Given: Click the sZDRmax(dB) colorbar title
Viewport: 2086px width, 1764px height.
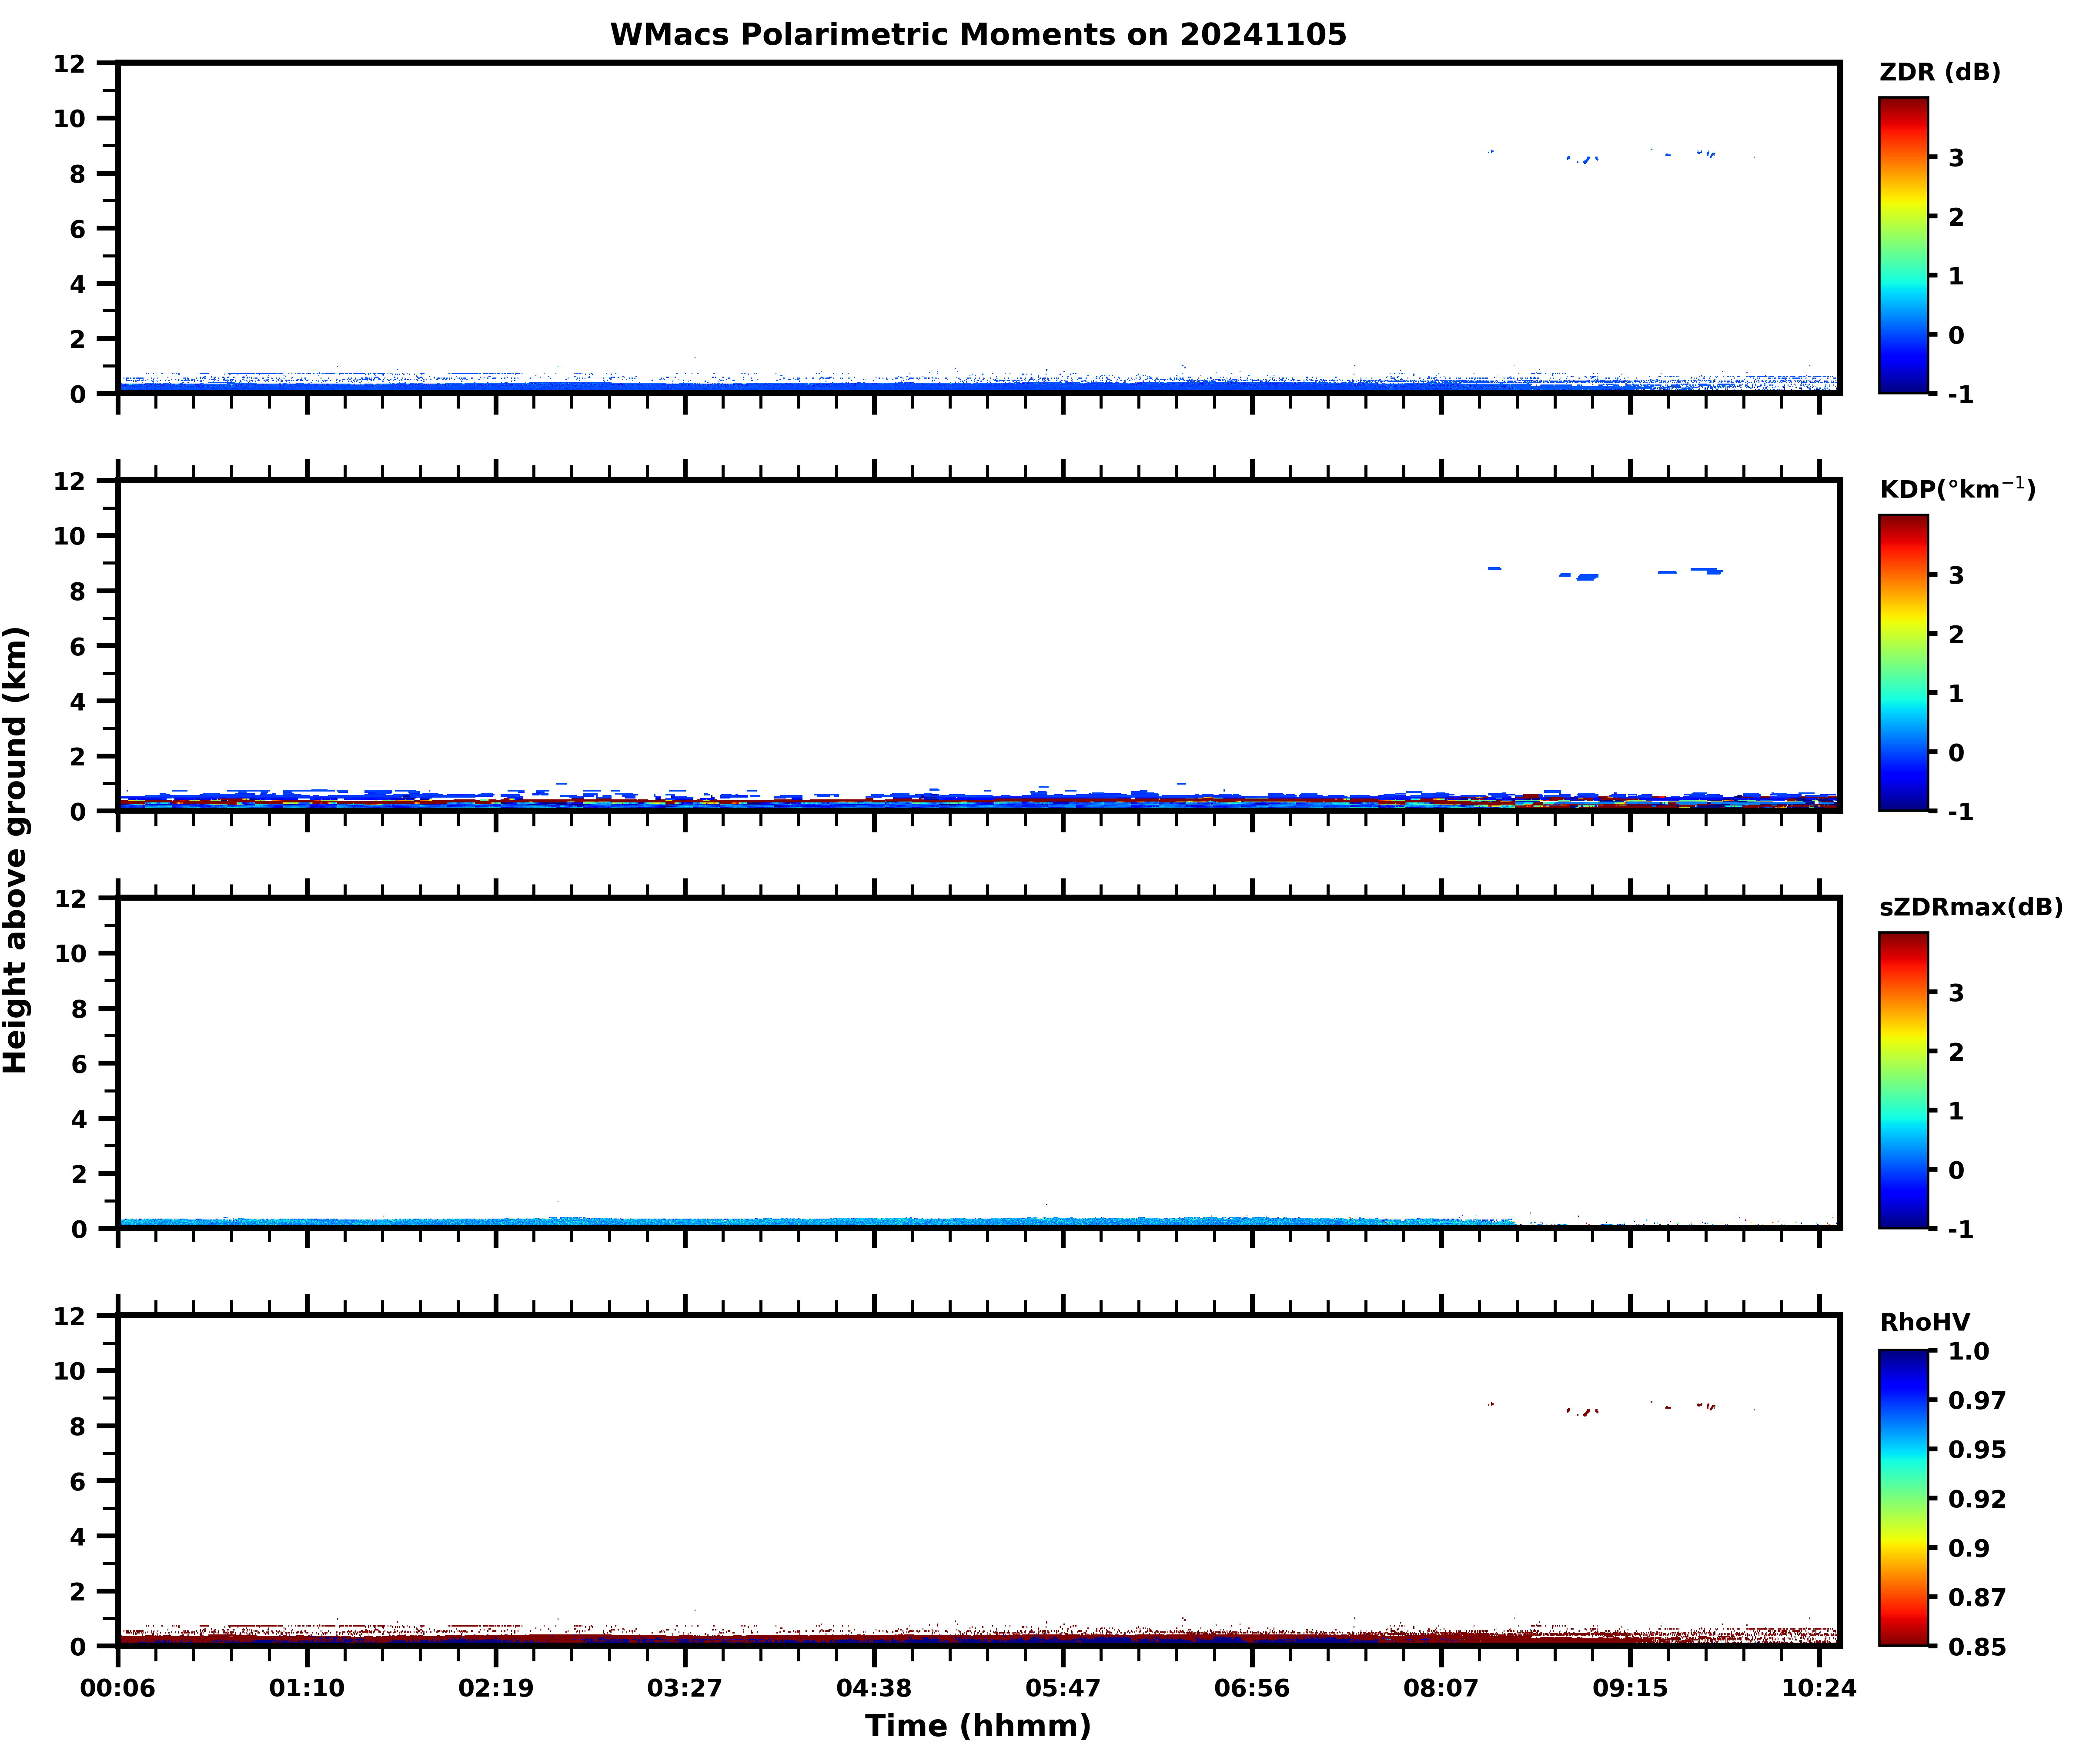Looking at the screenshot, I should [x=1970, y=907].
